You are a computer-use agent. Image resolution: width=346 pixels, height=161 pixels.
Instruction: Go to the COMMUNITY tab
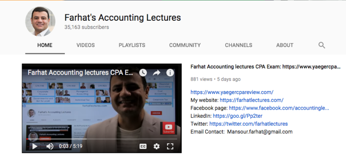(x=185, y=45)
